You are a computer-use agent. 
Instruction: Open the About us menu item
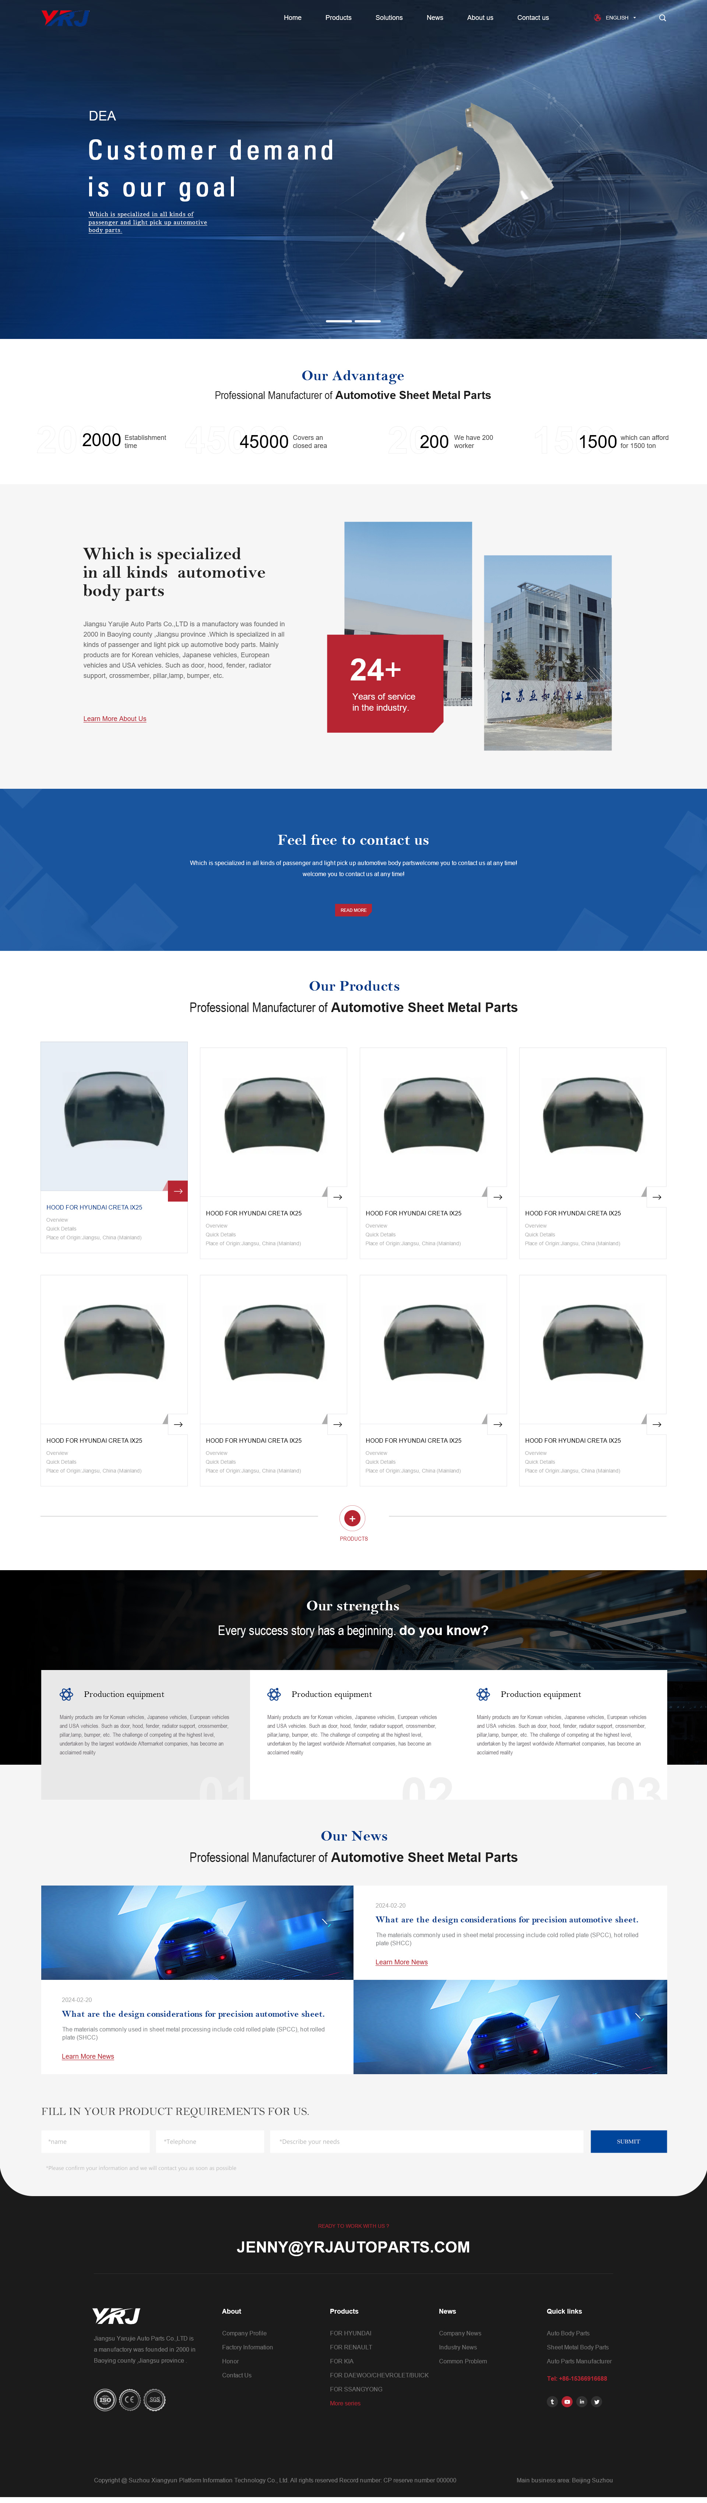(x=480, y=17)
